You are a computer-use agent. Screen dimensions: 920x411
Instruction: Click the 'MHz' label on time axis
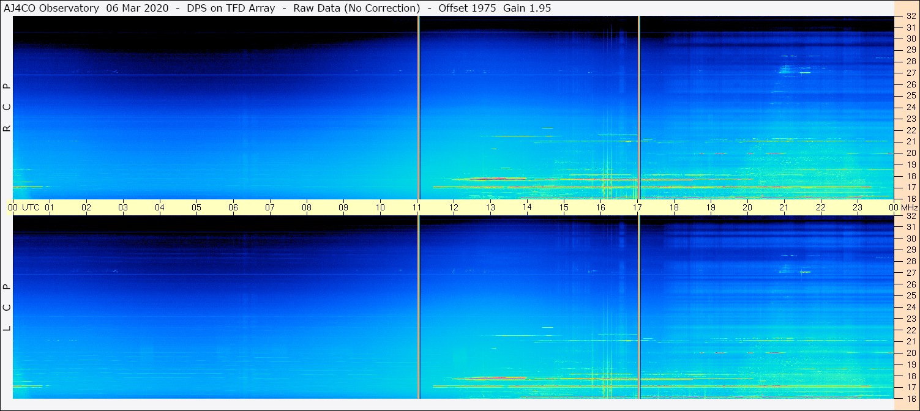910,207
